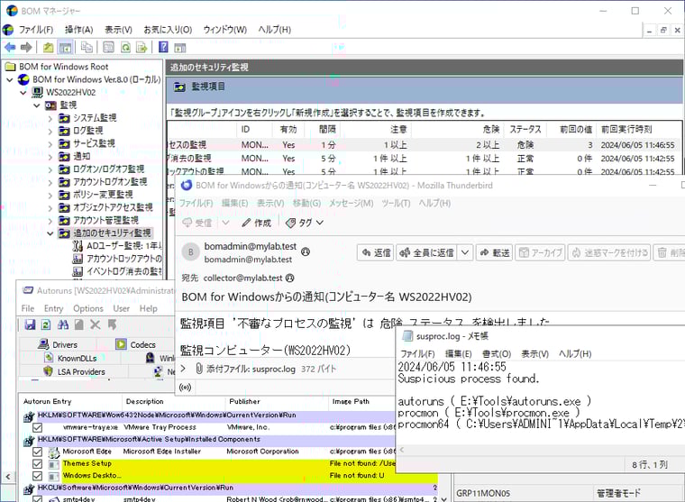Viewport: 685px width, 502px height.
Task: Open the タグ dropdown in Thunderbird
Action: point(305,223)
